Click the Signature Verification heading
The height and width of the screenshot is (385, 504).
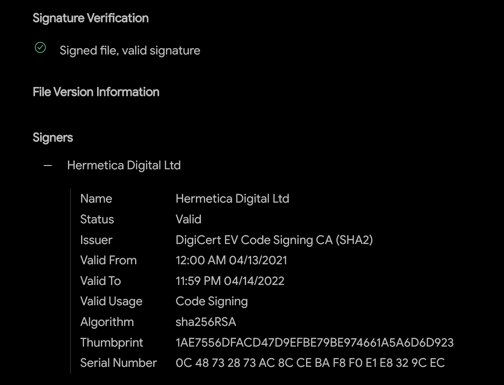coord(91,18)
